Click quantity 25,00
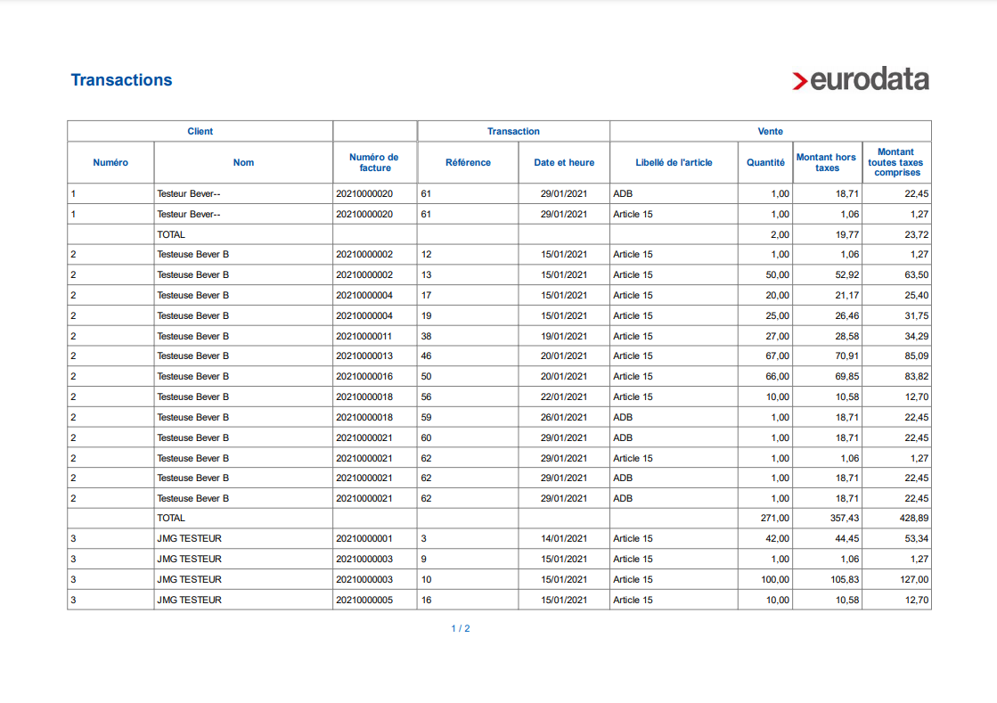 click(777, 316)
